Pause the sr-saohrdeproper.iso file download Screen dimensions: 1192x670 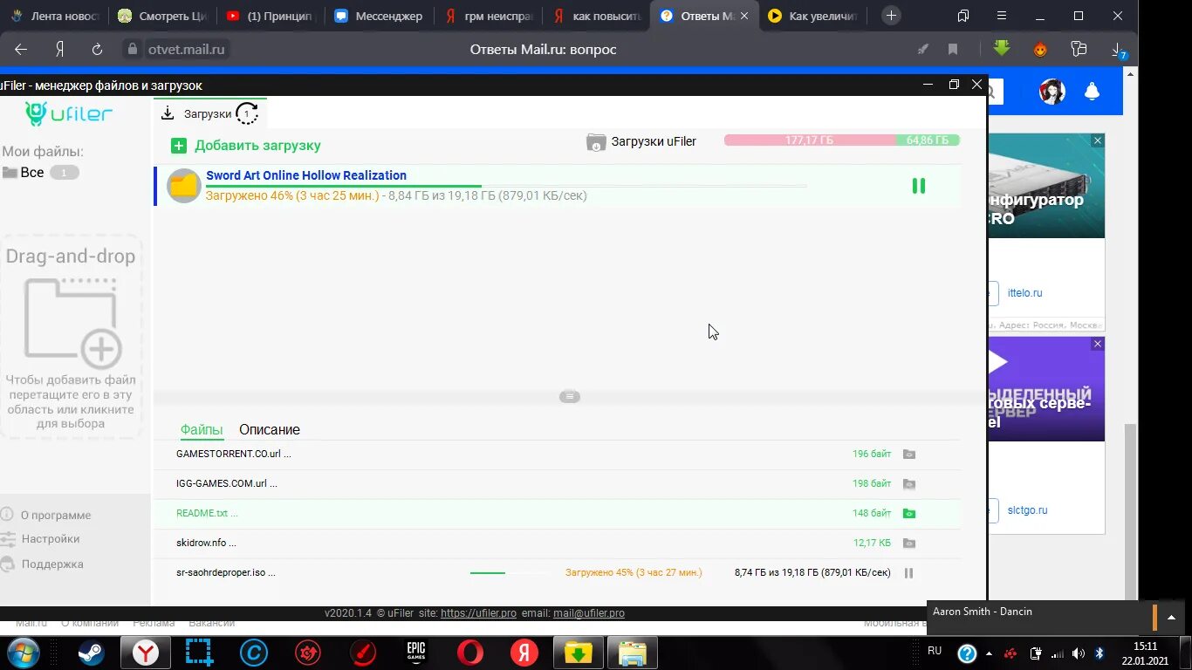click(908, 573)
